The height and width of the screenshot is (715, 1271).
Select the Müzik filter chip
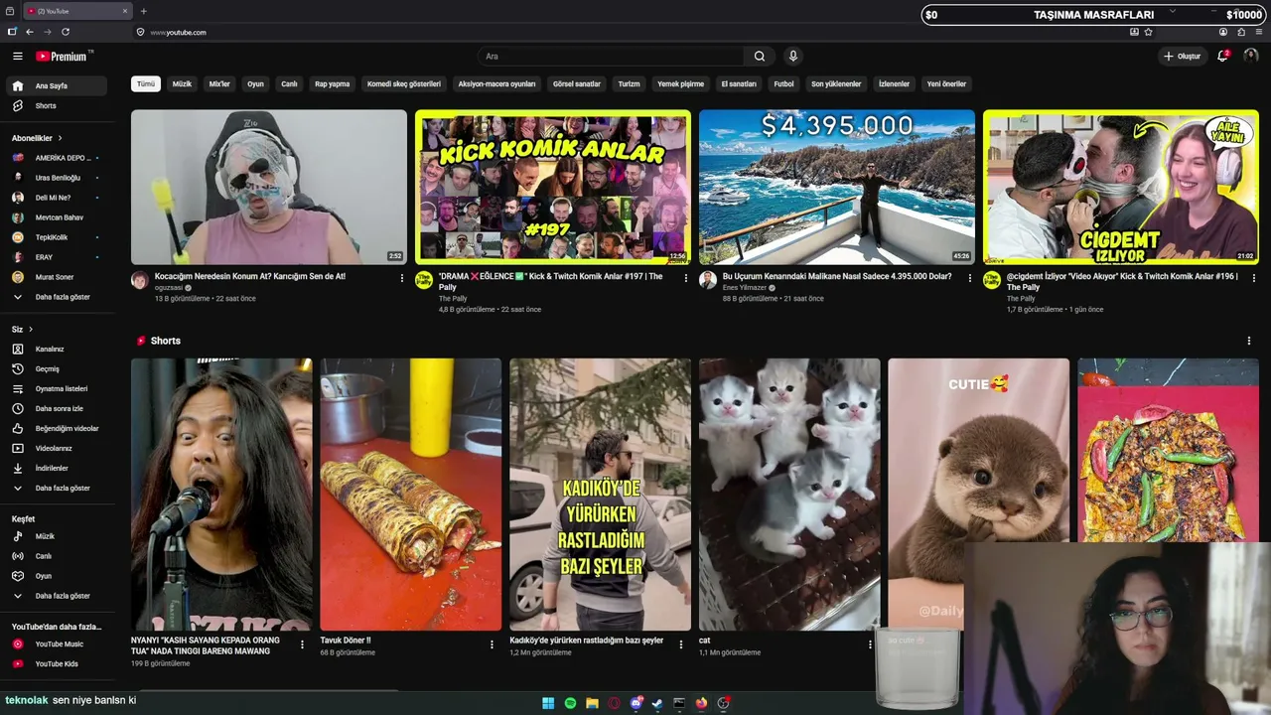182,84
